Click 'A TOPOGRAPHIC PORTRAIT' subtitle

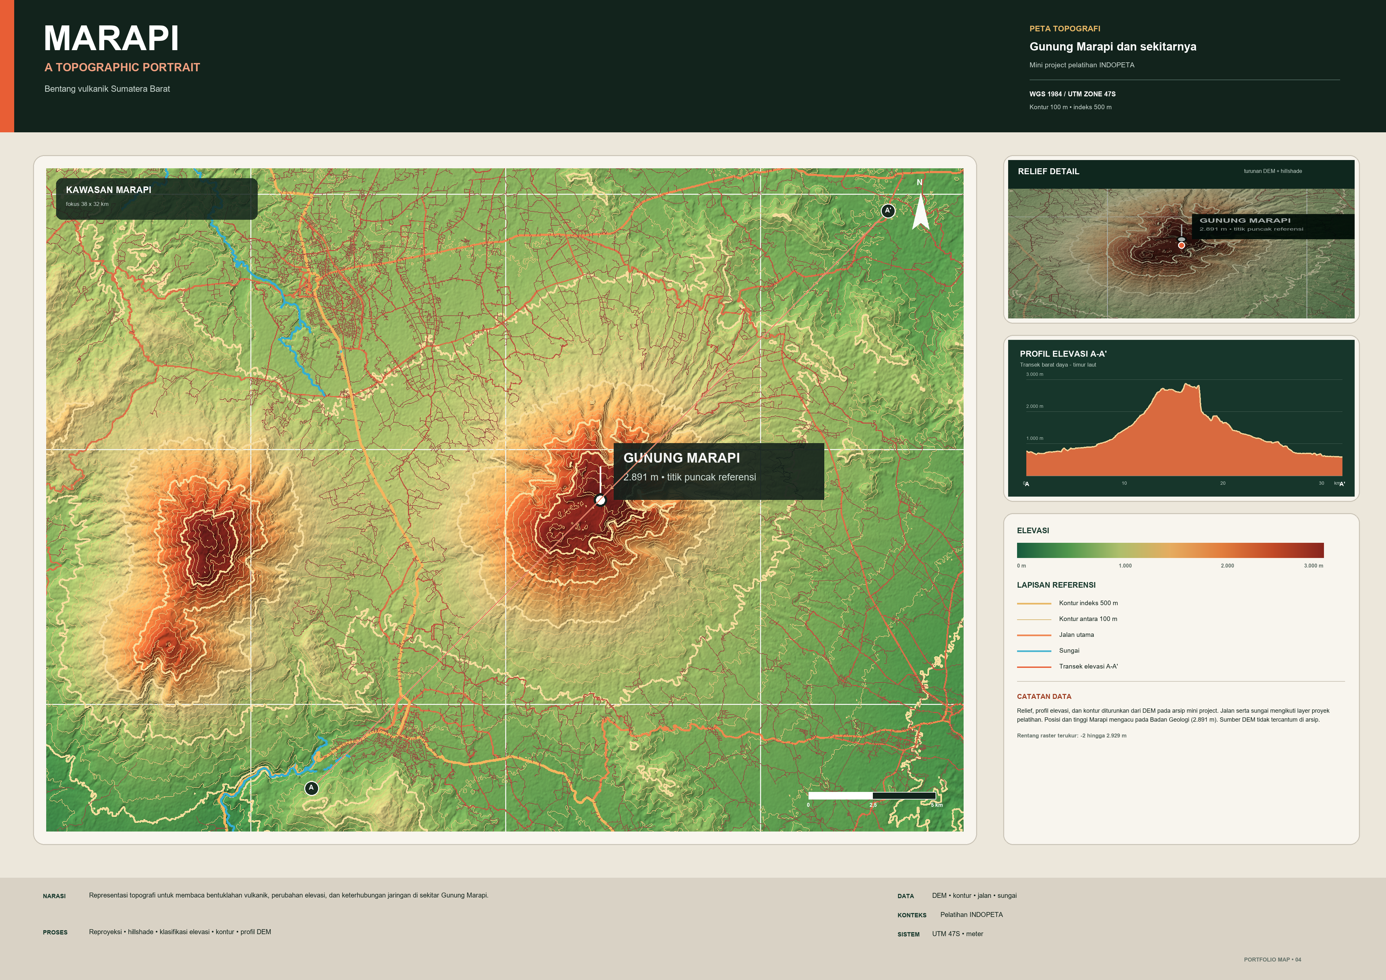tap(122, 68)
